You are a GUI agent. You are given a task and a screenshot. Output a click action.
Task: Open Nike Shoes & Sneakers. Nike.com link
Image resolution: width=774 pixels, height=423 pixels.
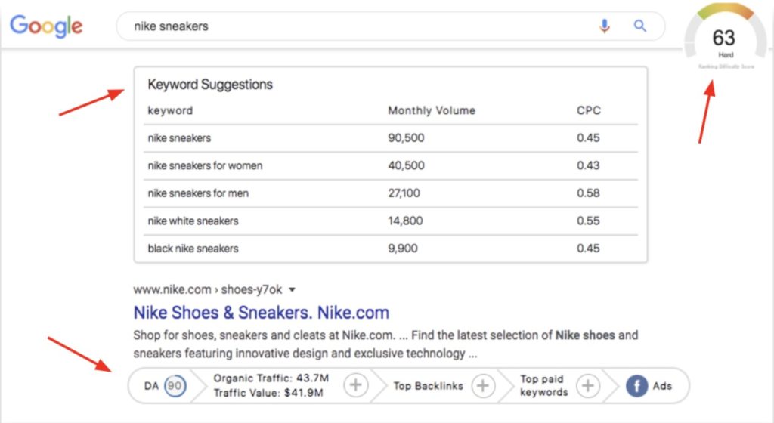[x=261, y=313]
